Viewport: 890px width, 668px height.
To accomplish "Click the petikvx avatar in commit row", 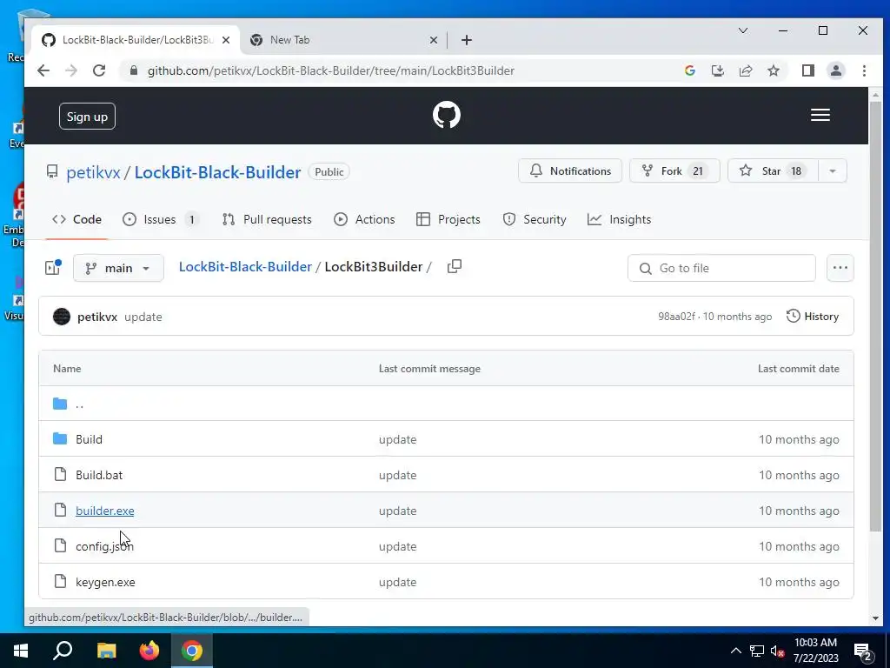I will pos(62,317).
